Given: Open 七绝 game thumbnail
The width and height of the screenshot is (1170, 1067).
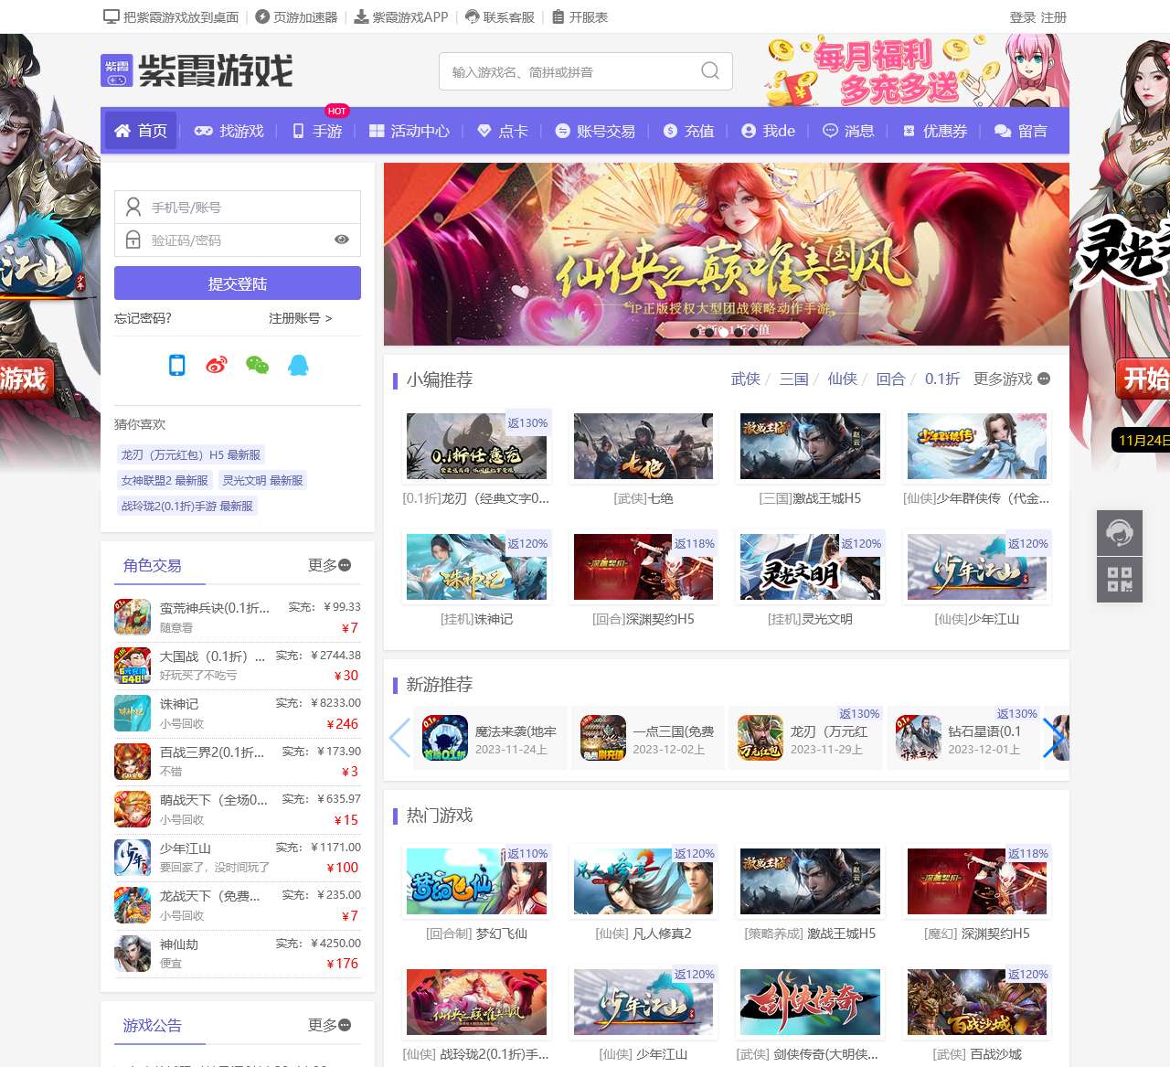Looking at the screenshot, I should pos(643,446).
